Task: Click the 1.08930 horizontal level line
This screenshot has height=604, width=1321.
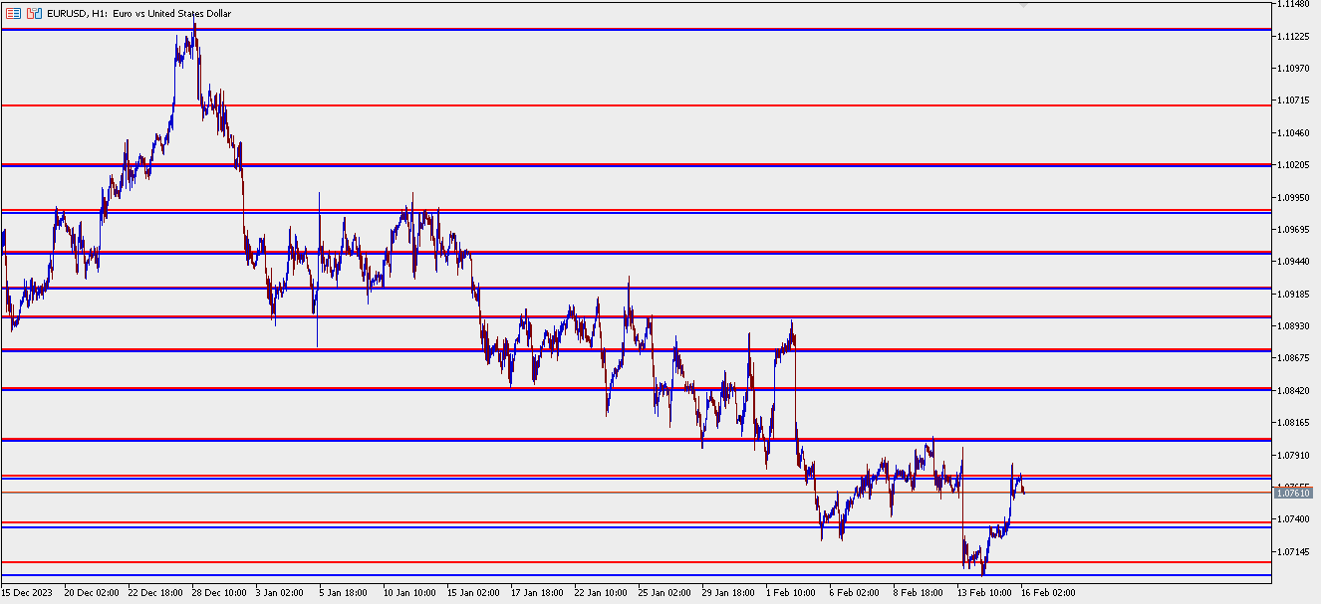Action: click(x=598, y=318)
